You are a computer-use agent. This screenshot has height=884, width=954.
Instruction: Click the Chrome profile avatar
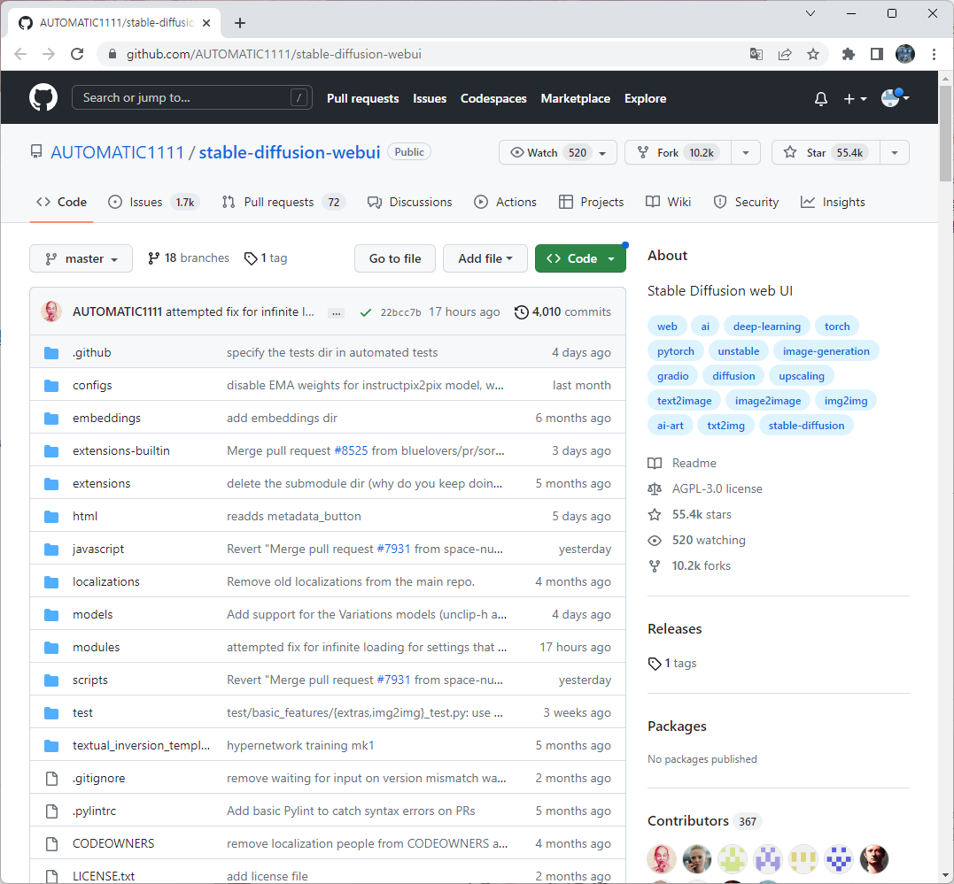[x=905, y=54]
